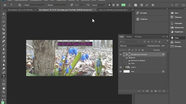
Task: Open the История panel
Action: [144, 13]
